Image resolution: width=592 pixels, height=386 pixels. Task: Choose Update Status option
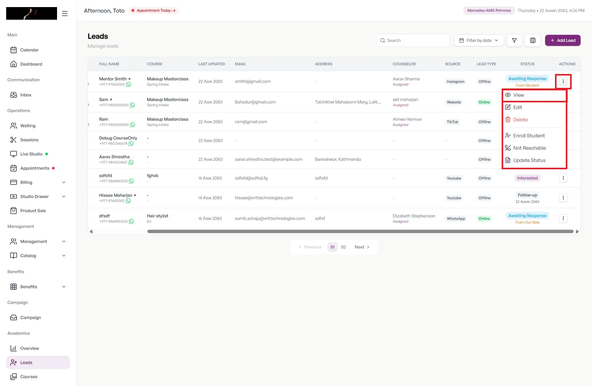535,160
